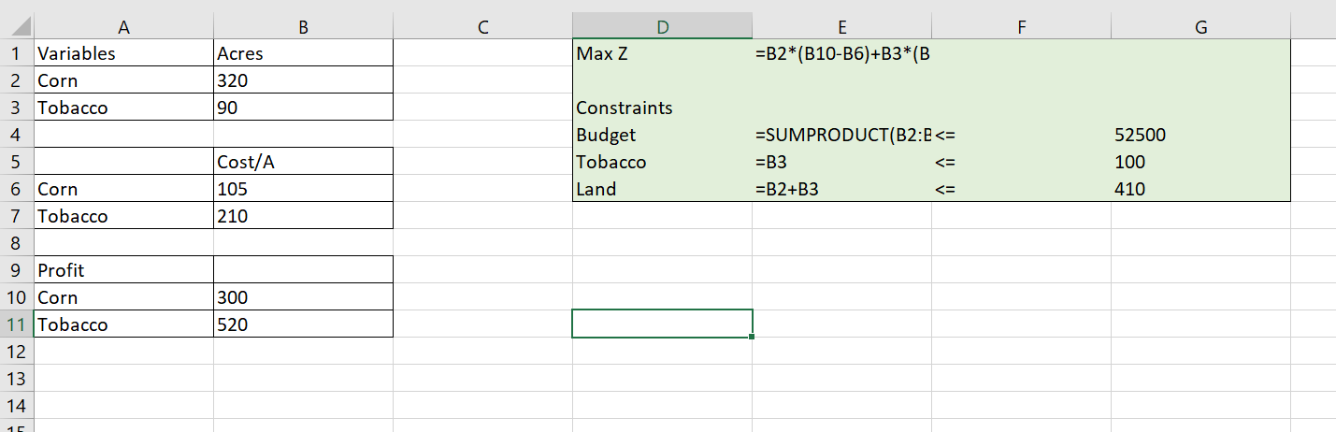Select row 8 header

pyautogui.click(x=17, y=243)
